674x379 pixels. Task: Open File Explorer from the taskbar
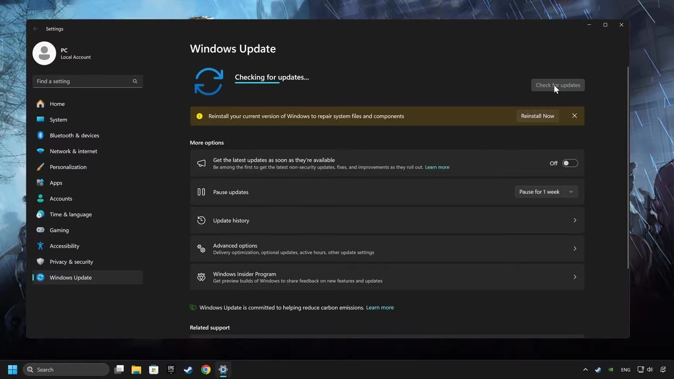point(136,370)
